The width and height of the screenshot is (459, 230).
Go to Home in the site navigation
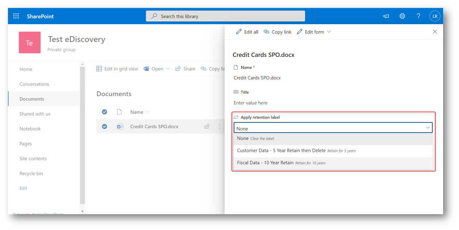[x=26, y=69]
